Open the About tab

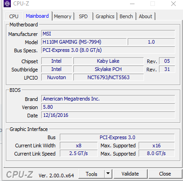145,16
